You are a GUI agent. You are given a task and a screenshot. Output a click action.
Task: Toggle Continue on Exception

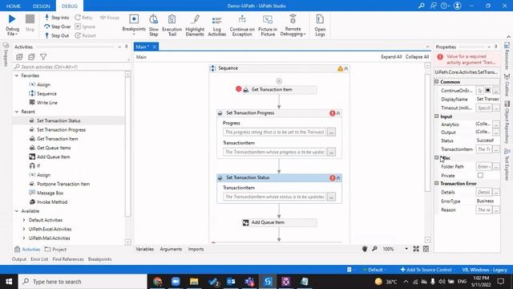(x=242, y=25)
